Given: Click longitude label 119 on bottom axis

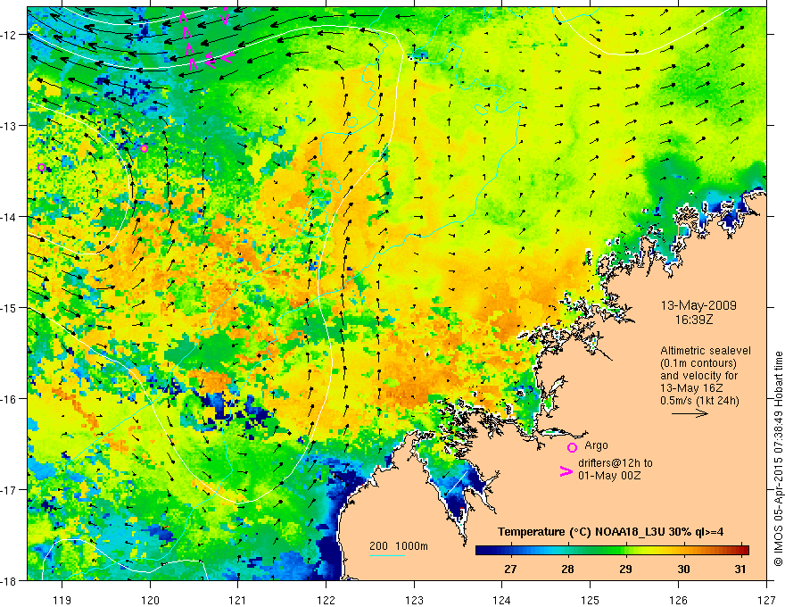Looking at the screenshot, I should 62,600.
